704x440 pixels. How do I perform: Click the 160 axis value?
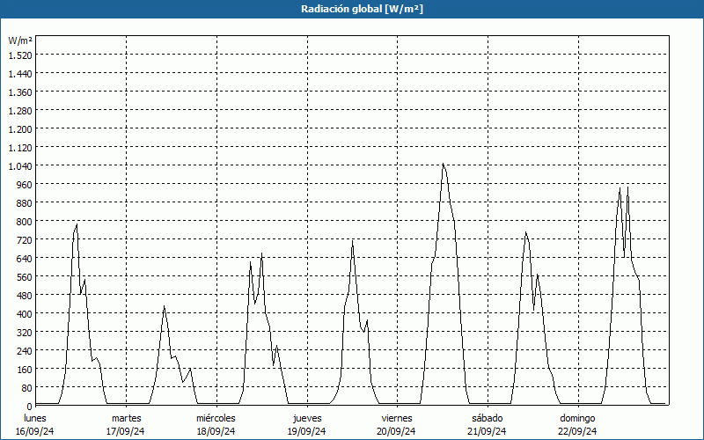25,370
